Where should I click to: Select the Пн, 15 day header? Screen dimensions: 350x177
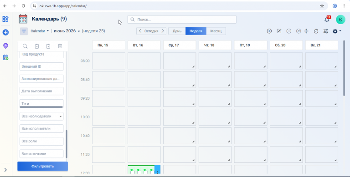pyautogui.click(x=109, y=45)
